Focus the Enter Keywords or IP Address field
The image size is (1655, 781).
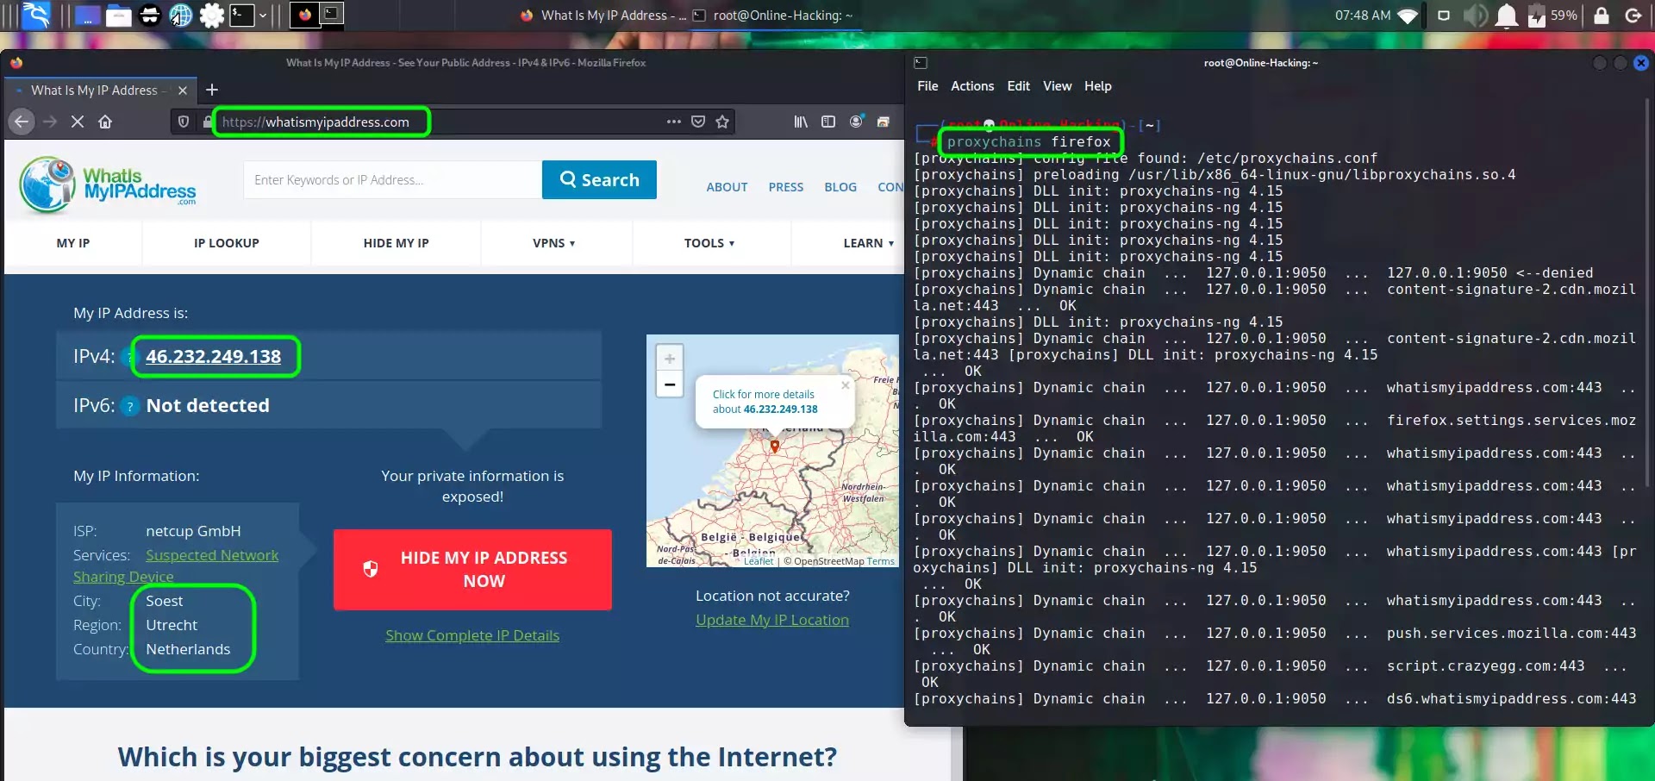pos(393,180)
